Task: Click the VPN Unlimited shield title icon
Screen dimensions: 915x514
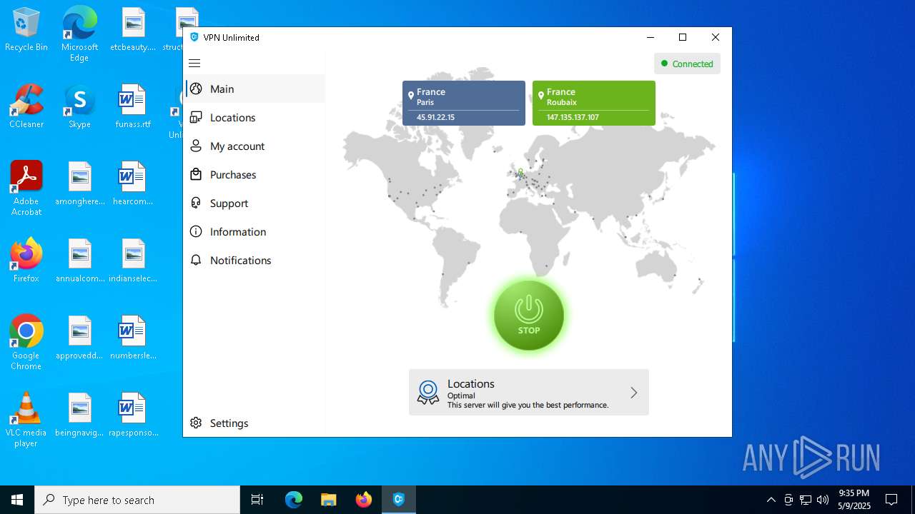Action: coord(194,37)
